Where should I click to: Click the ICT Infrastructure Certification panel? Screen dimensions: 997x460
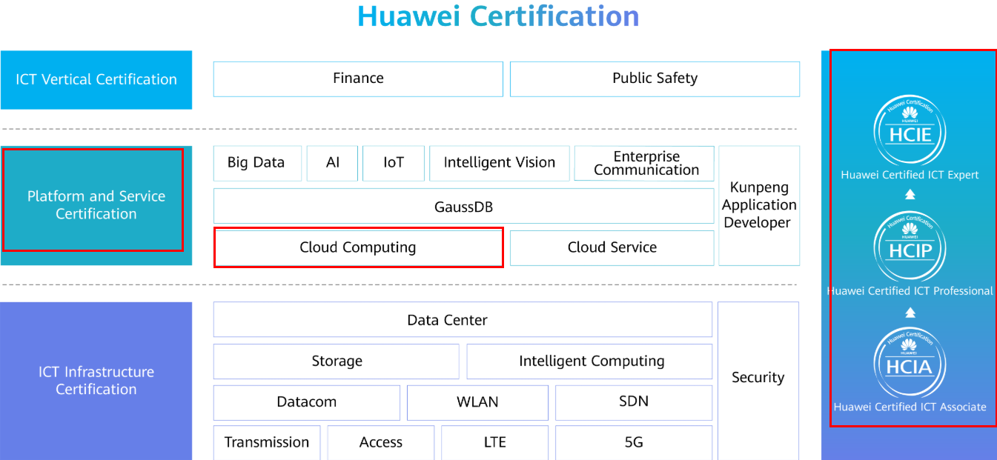[96, 380]
